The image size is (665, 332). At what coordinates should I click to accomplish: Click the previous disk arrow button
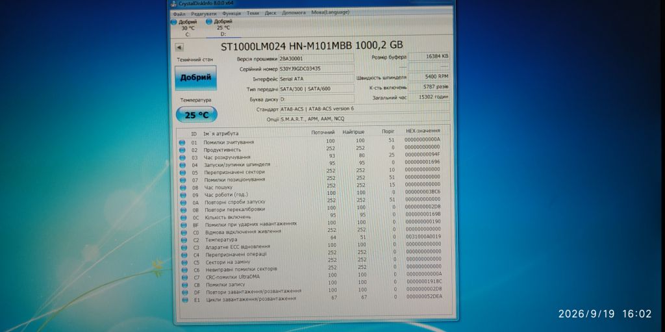click(179, 47)
